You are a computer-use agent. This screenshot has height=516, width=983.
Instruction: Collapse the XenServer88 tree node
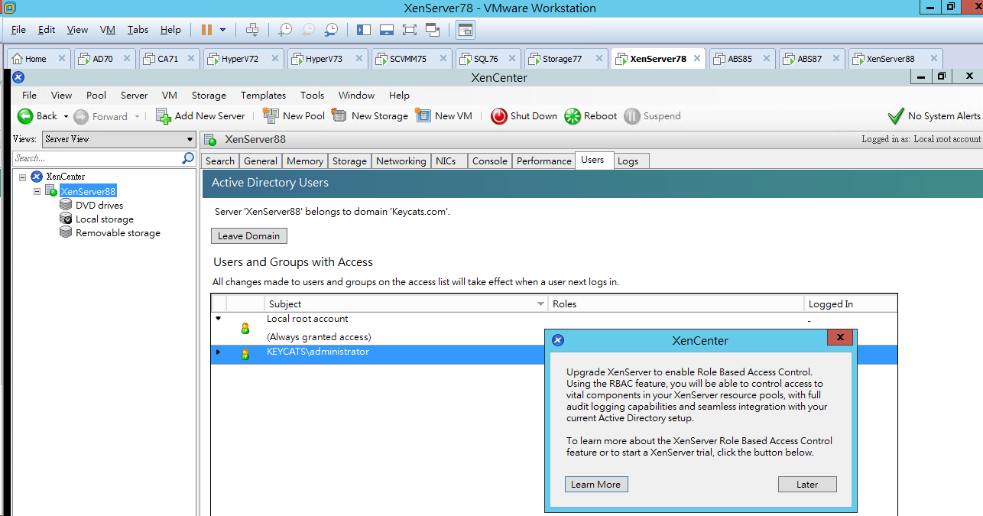(x=37, y=191)
